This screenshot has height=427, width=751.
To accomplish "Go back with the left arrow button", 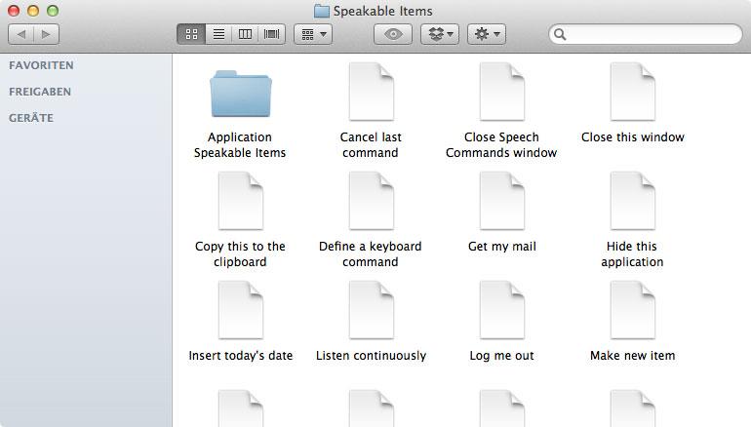I will pyautogui.click(x=21, y=34).
